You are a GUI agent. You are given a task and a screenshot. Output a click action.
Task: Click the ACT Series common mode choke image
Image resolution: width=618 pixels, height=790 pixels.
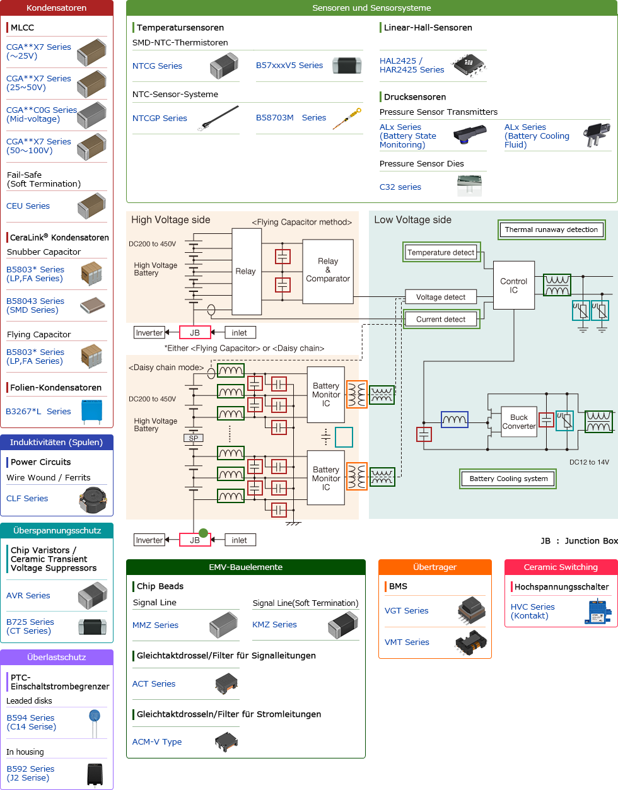click(226, 683)
